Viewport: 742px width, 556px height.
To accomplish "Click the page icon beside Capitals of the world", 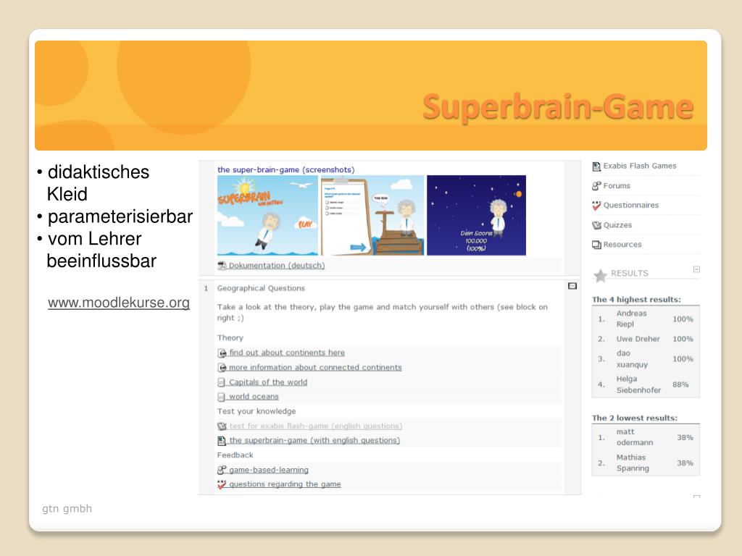I will (221, 382).
